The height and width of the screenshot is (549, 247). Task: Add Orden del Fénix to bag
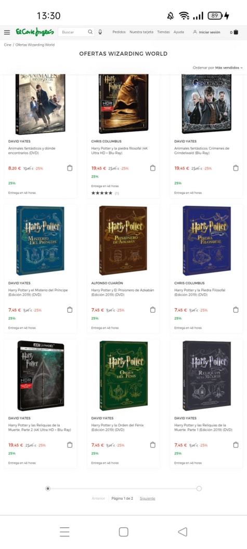pyautogui.click(x=153, y=445)
